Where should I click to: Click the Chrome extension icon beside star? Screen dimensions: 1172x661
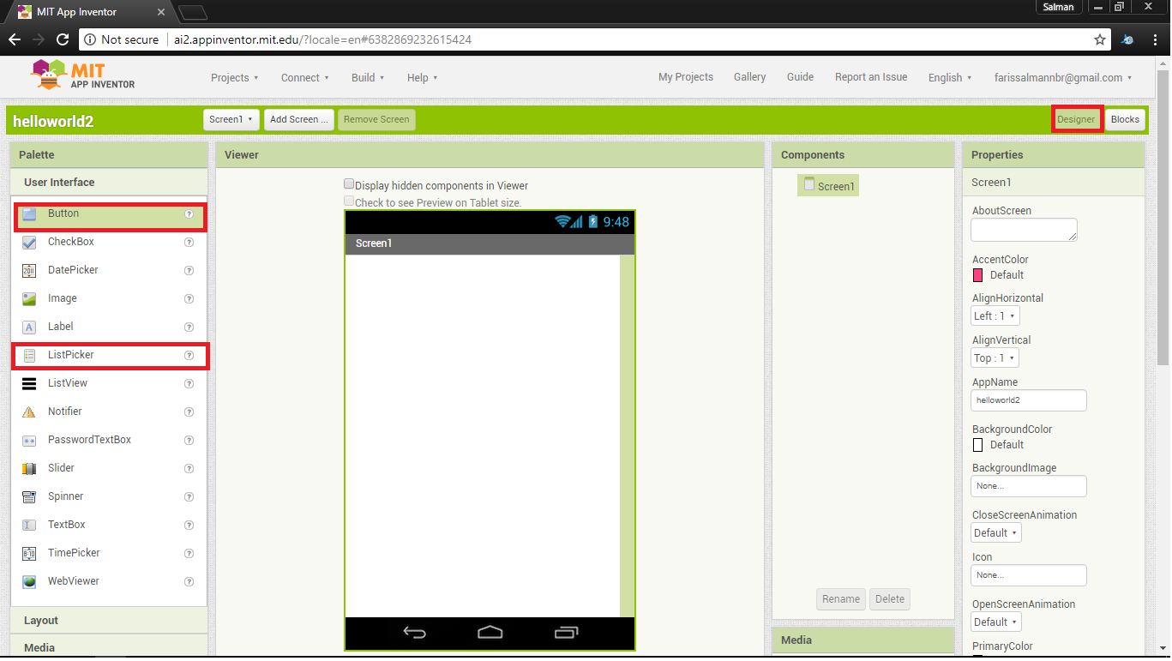[x=1128, y=39]
